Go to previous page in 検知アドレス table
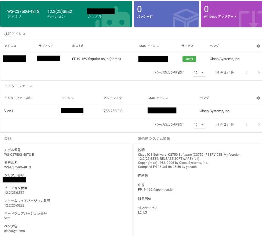This screenshot has height=236, width=262. [246, 73]
